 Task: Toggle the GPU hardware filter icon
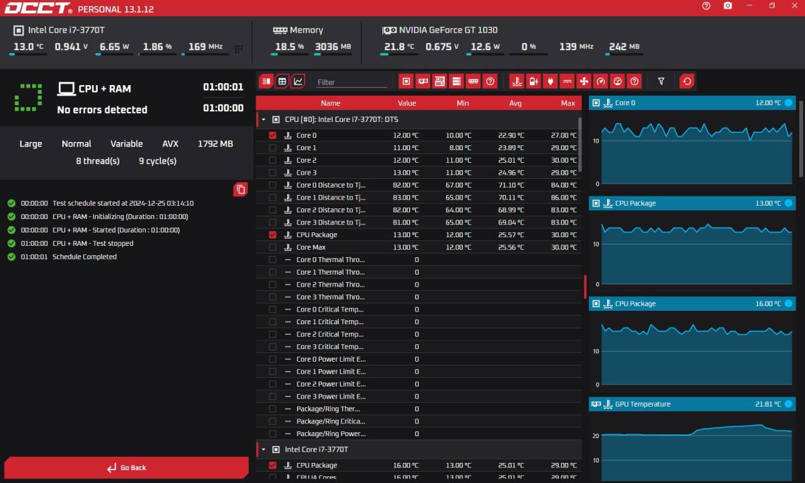pos(423,82)
